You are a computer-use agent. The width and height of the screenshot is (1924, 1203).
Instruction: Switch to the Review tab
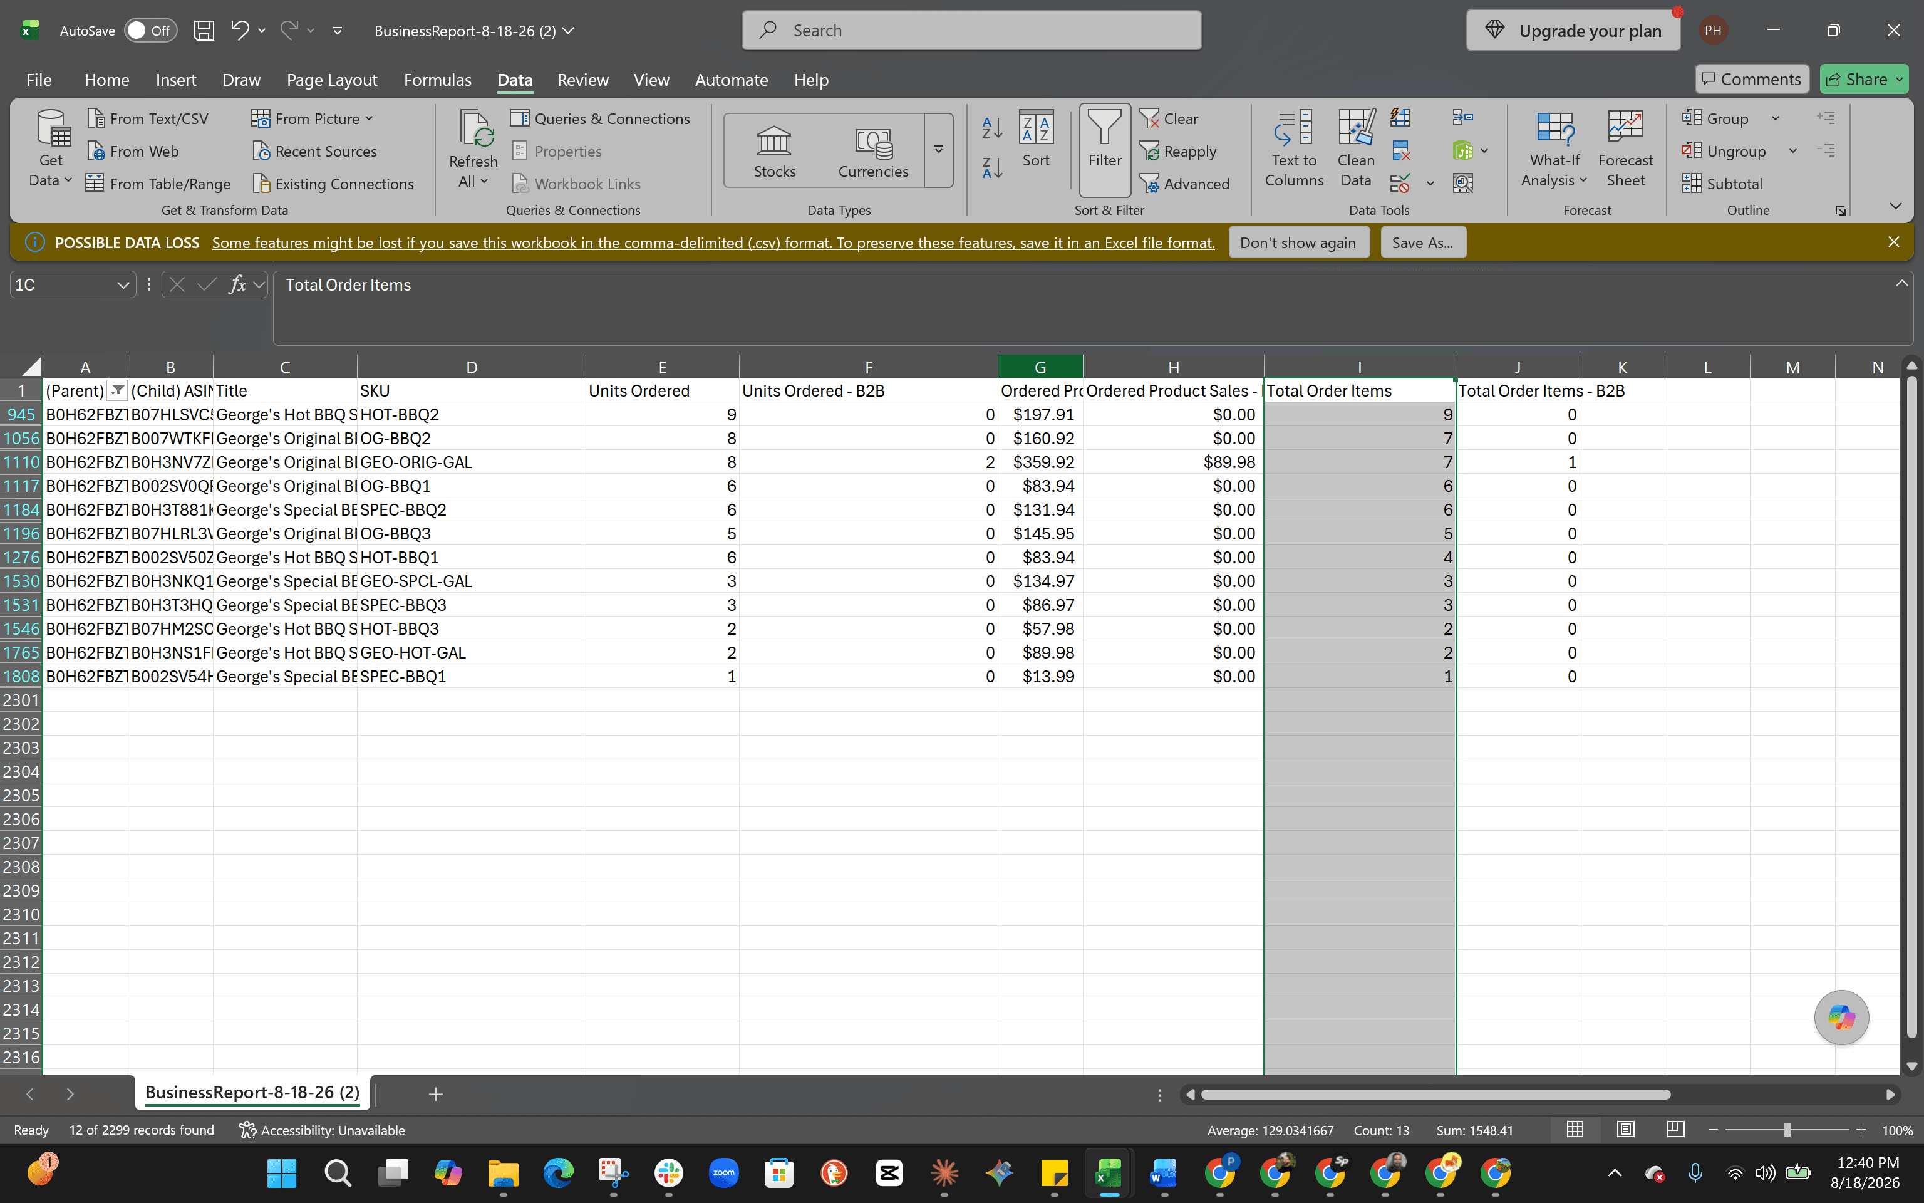pyautogui.click(x=582, y=80)
